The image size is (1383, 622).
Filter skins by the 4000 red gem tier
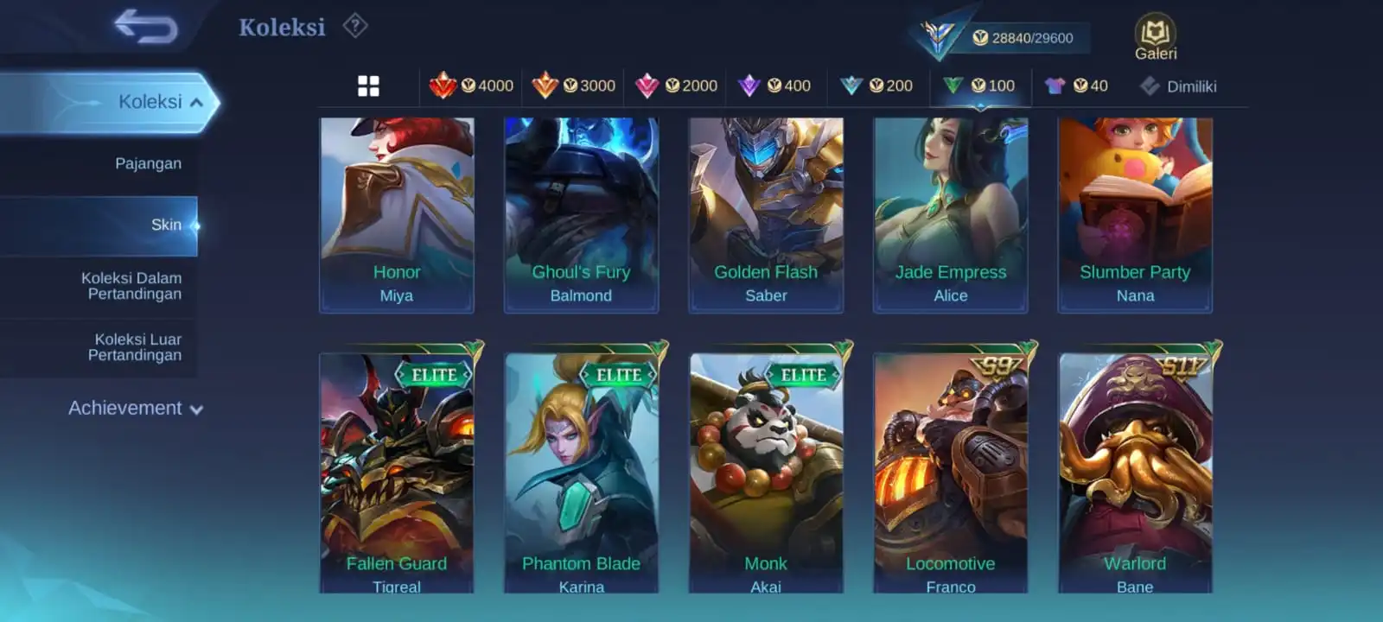coord(471,86)
